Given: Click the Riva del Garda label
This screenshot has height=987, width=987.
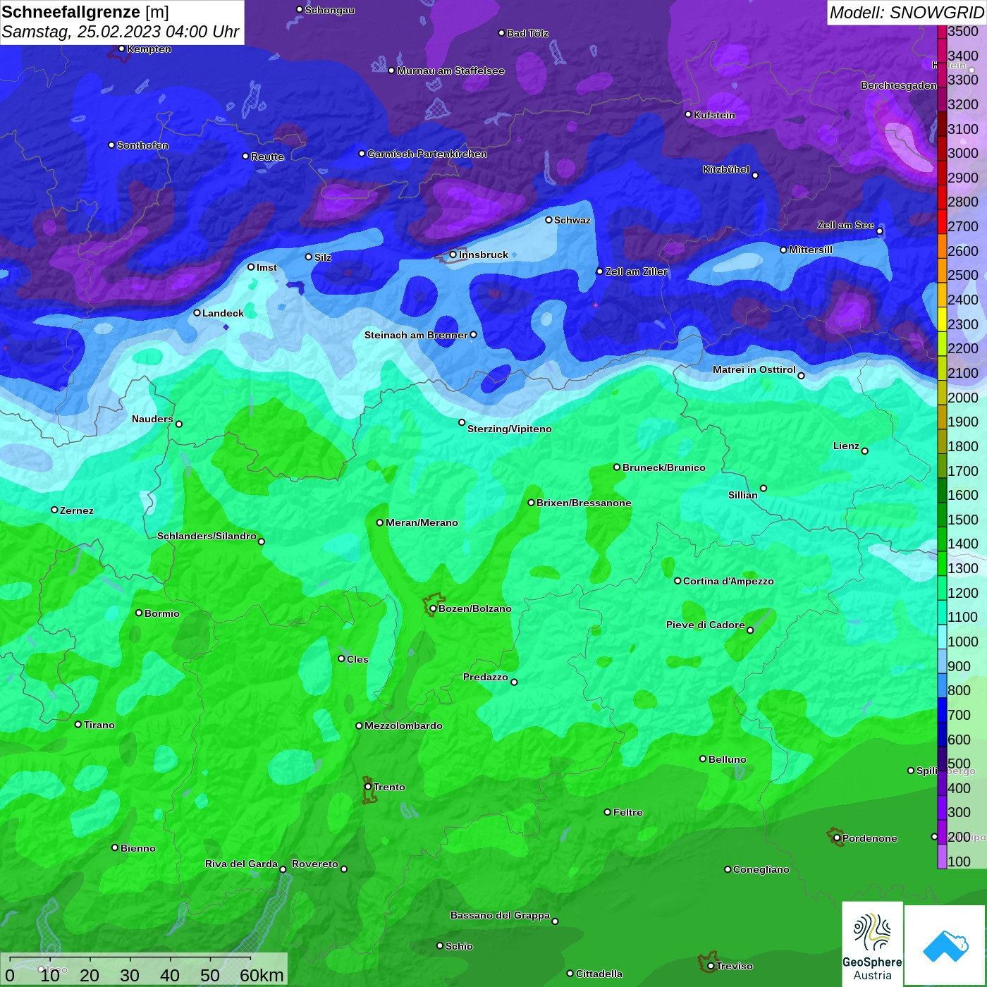Looking at the screenshot, I should 241,864.
